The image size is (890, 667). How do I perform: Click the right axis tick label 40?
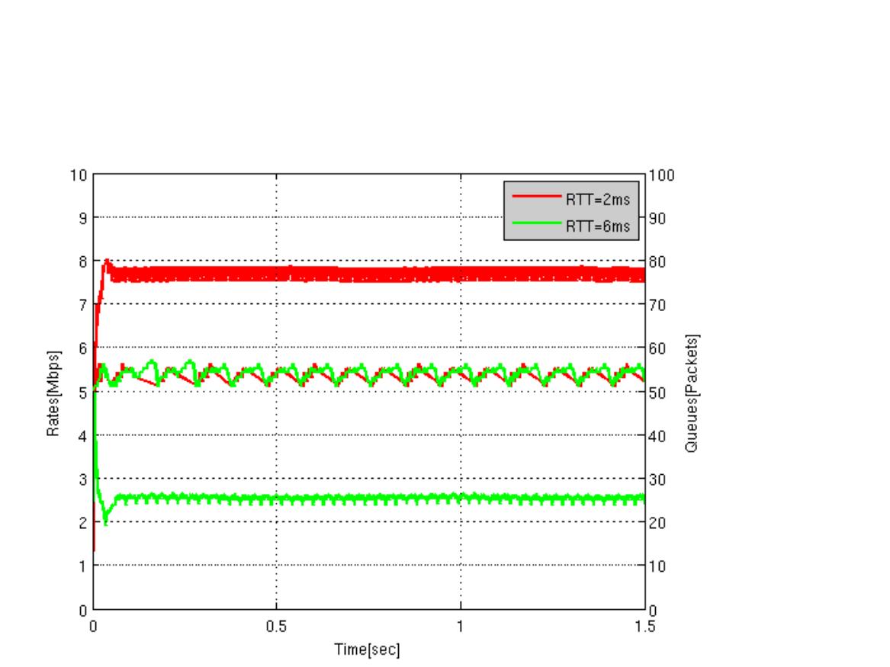coord(657,436)
